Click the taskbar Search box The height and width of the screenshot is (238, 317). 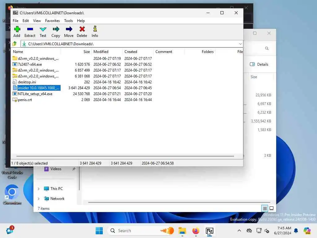tap(141, 231)
